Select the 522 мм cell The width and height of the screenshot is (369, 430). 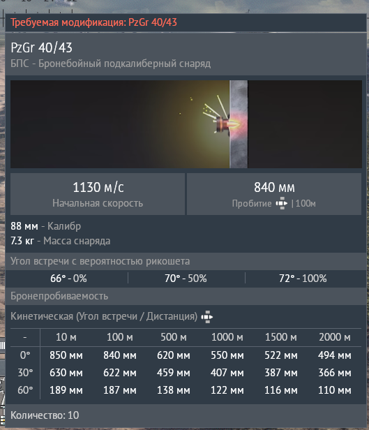coord(281,355)
